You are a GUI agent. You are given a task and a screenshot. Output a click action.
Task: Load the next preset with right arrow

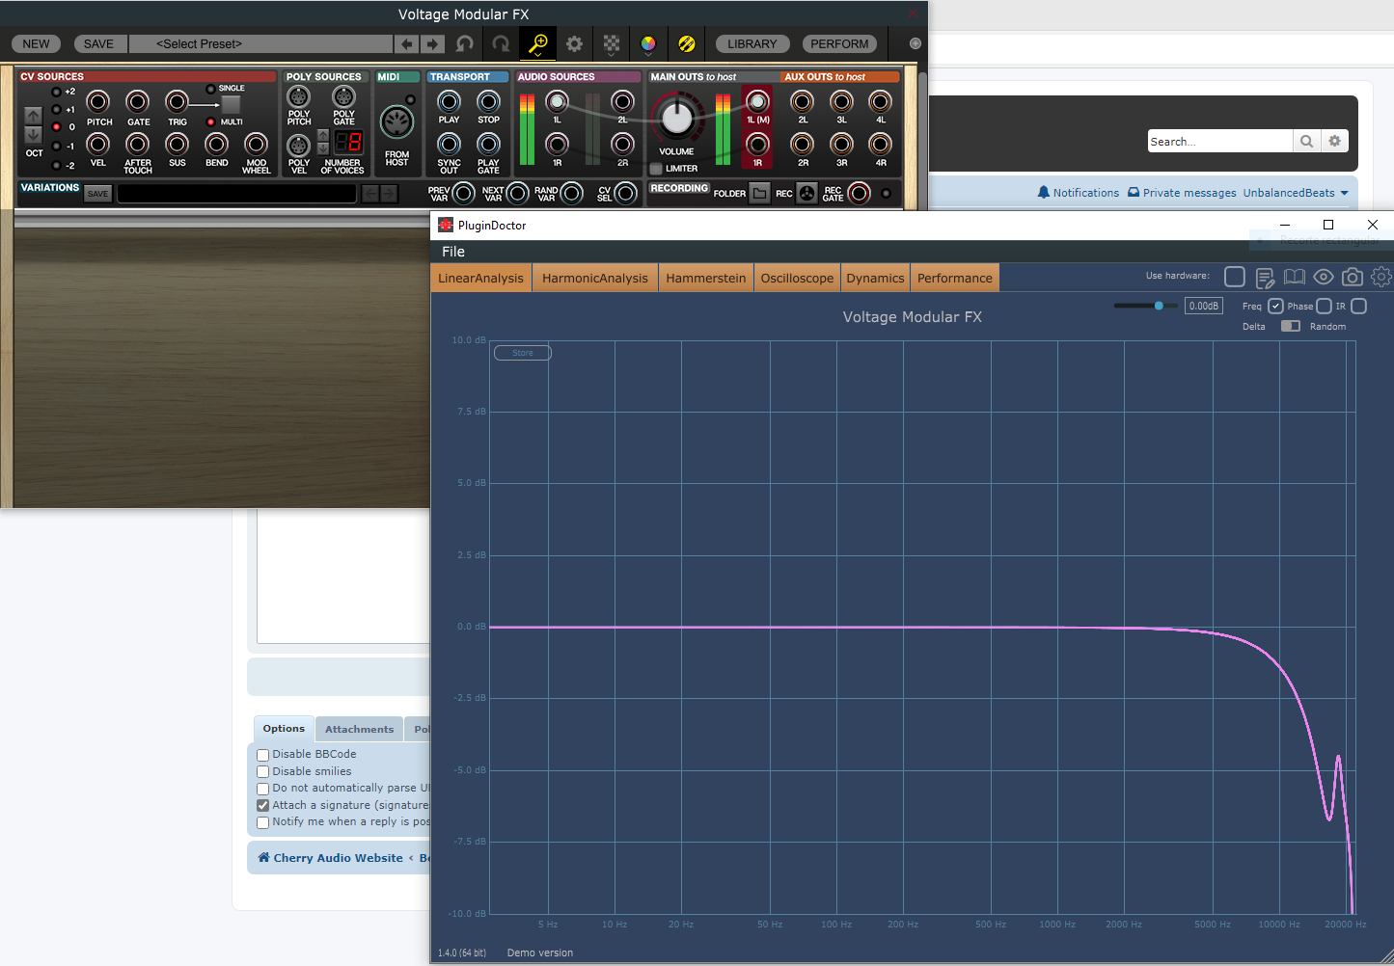click(x=432, y=43)
